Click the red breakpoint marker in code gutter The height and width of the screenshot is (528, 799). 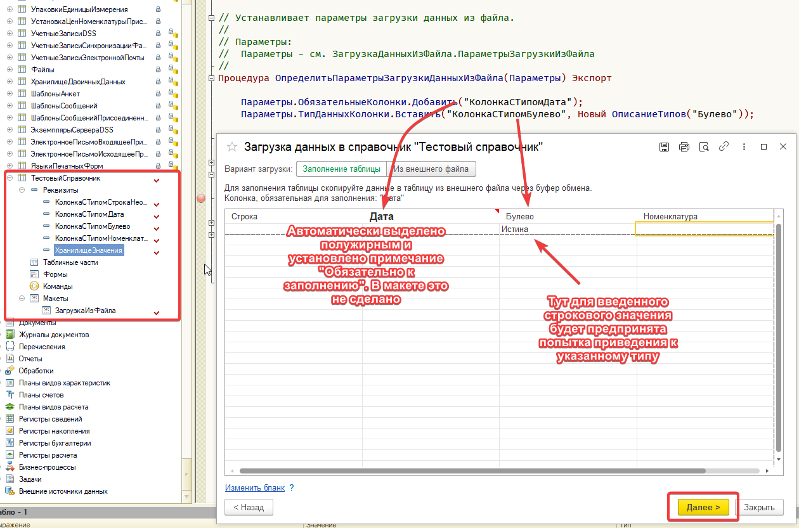pos(202,198)
